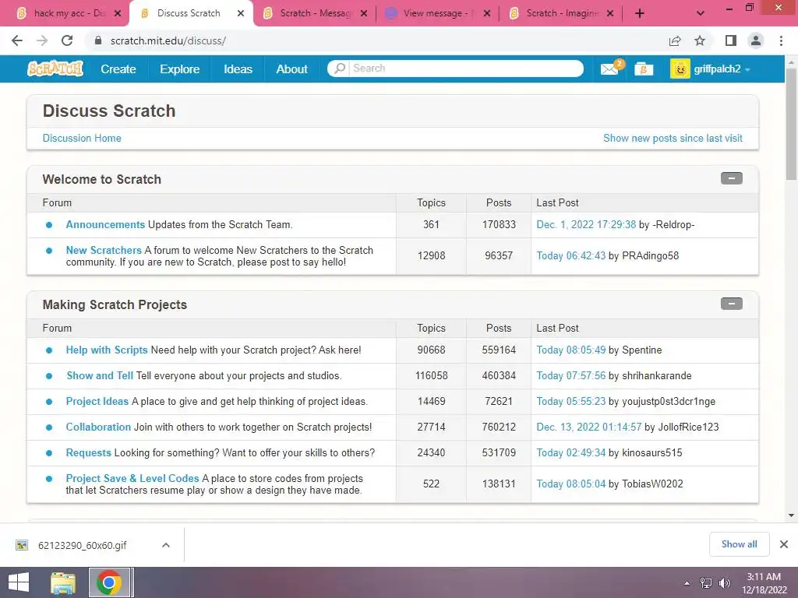Click the taskbar clock showing 3:11 AM

(x=764, y=583)
